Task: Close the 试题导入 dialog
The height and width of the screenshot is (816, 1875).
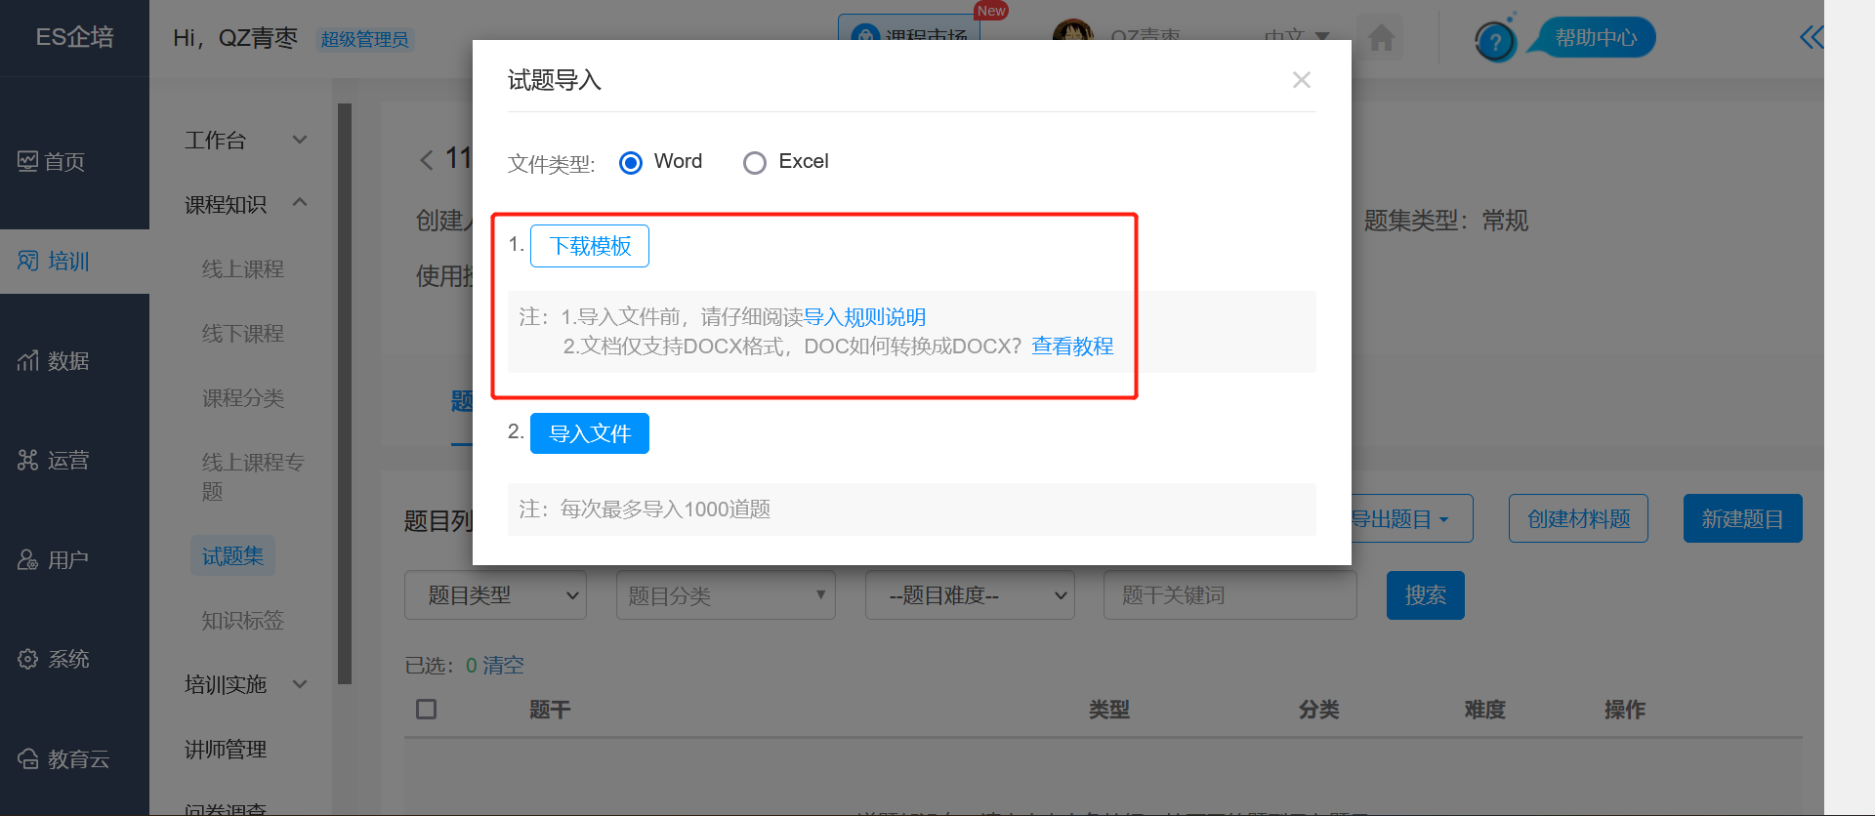Action: click(x=1301, y=80)
